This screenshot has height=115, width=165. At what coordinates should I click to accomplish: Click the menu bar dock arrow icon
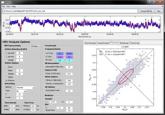162,6
